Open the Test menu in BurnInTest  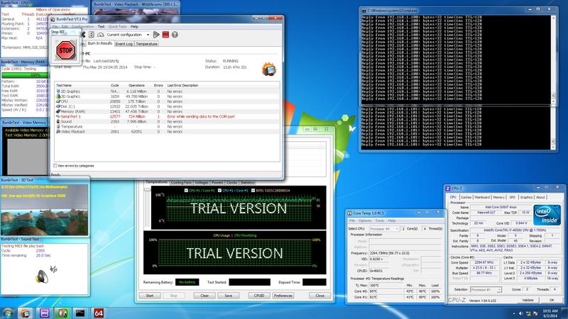point(101,27)
